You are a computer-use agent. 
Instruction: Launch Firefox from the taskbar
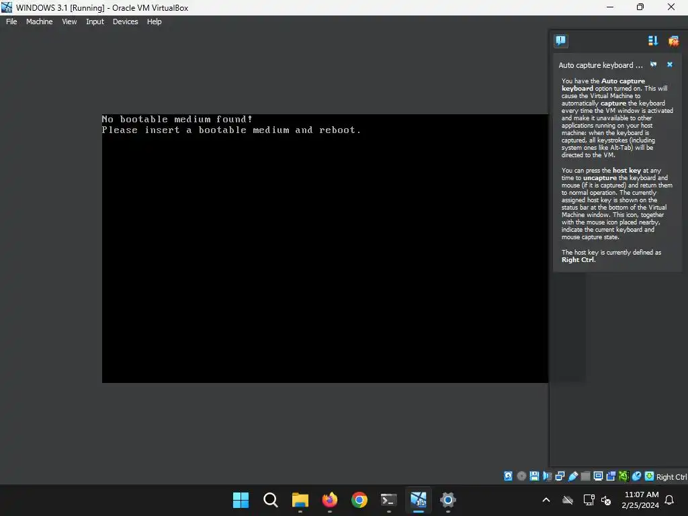point(329,500)
